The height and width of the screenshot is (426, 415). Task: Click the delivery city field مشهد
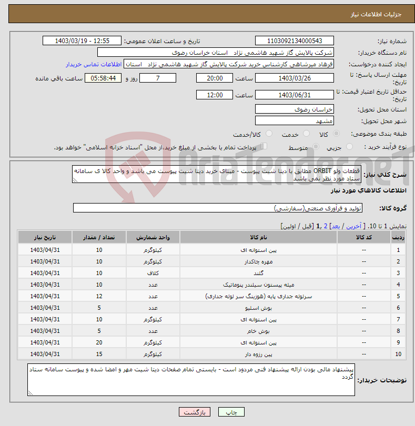pos(295,120)
